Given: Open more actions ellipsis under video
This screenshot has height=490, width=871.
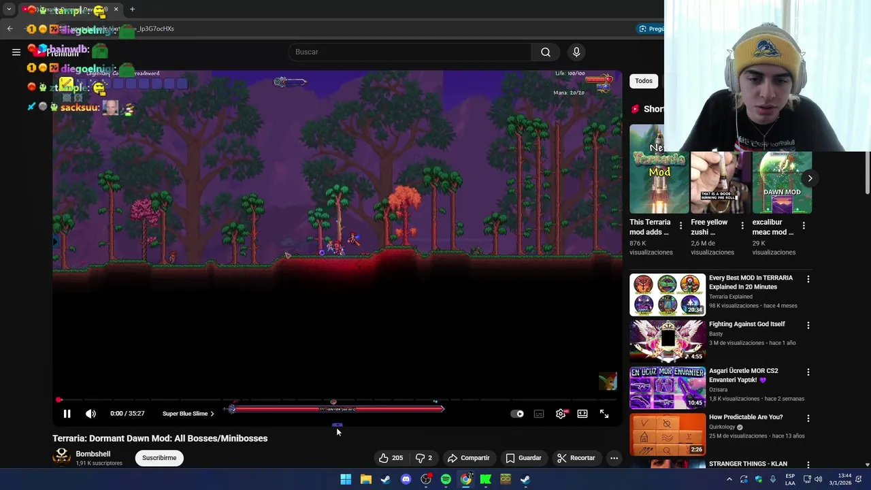Looking at the screenshot, I should coord(614,458).
